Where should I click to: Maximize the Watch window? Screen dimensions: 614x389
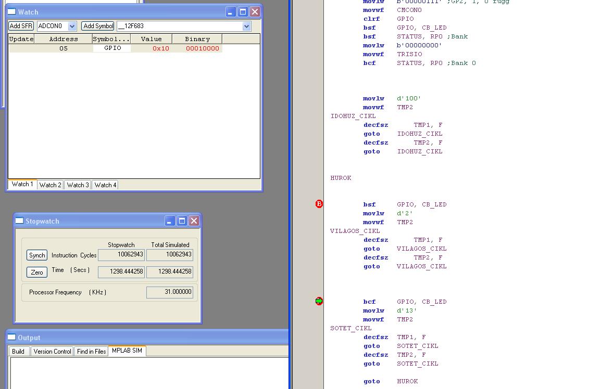(x=243, y=12)
